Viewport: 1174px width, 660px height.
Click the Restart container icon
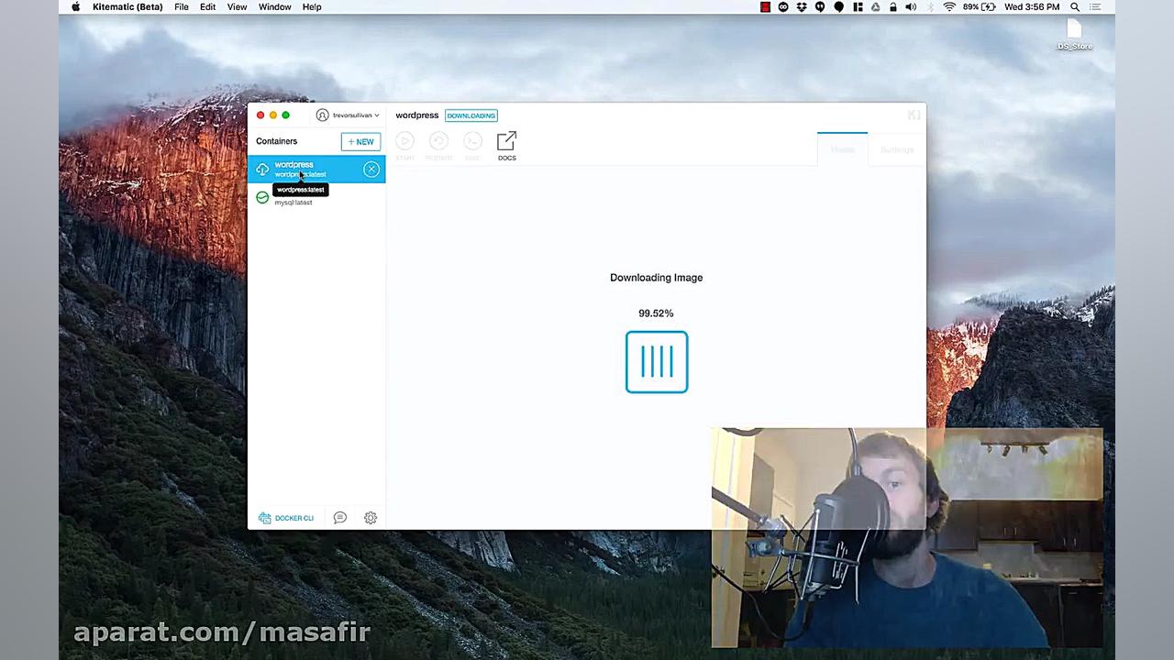pyautogui.click(x=438, y=142)
